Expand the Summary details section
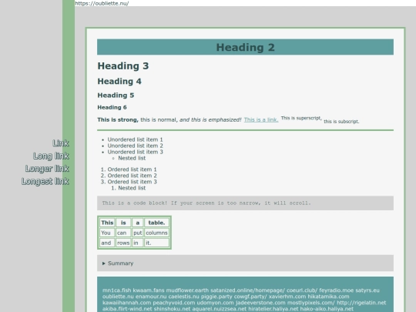416x312 pixels. pyautogui.click(x=245, y=263)
